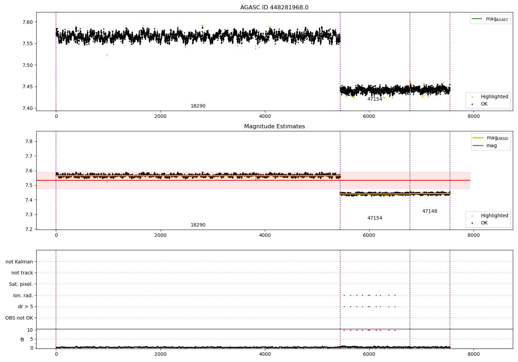Click the 7.3 y-axis tick label
This screenshot has height=362, width=518.
(x=29, y=214)
